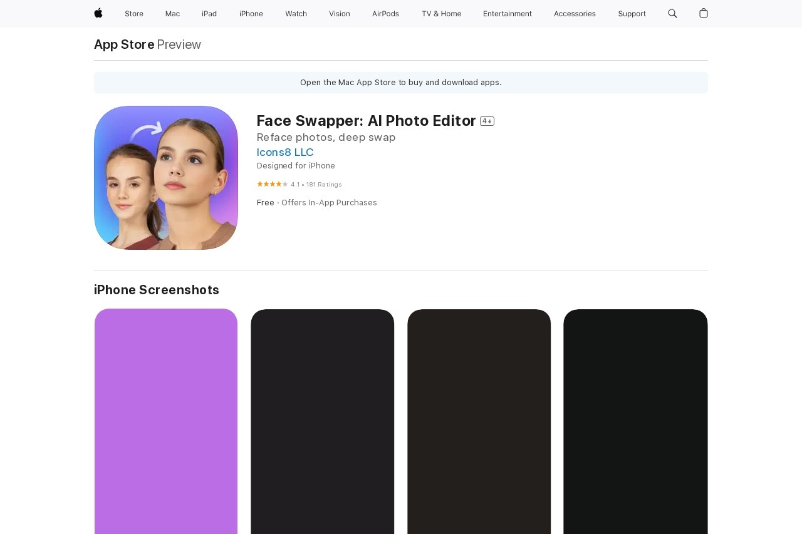Open the third iPhone screenshot
The width and height of the screenshot is (802, 534).
479,421
